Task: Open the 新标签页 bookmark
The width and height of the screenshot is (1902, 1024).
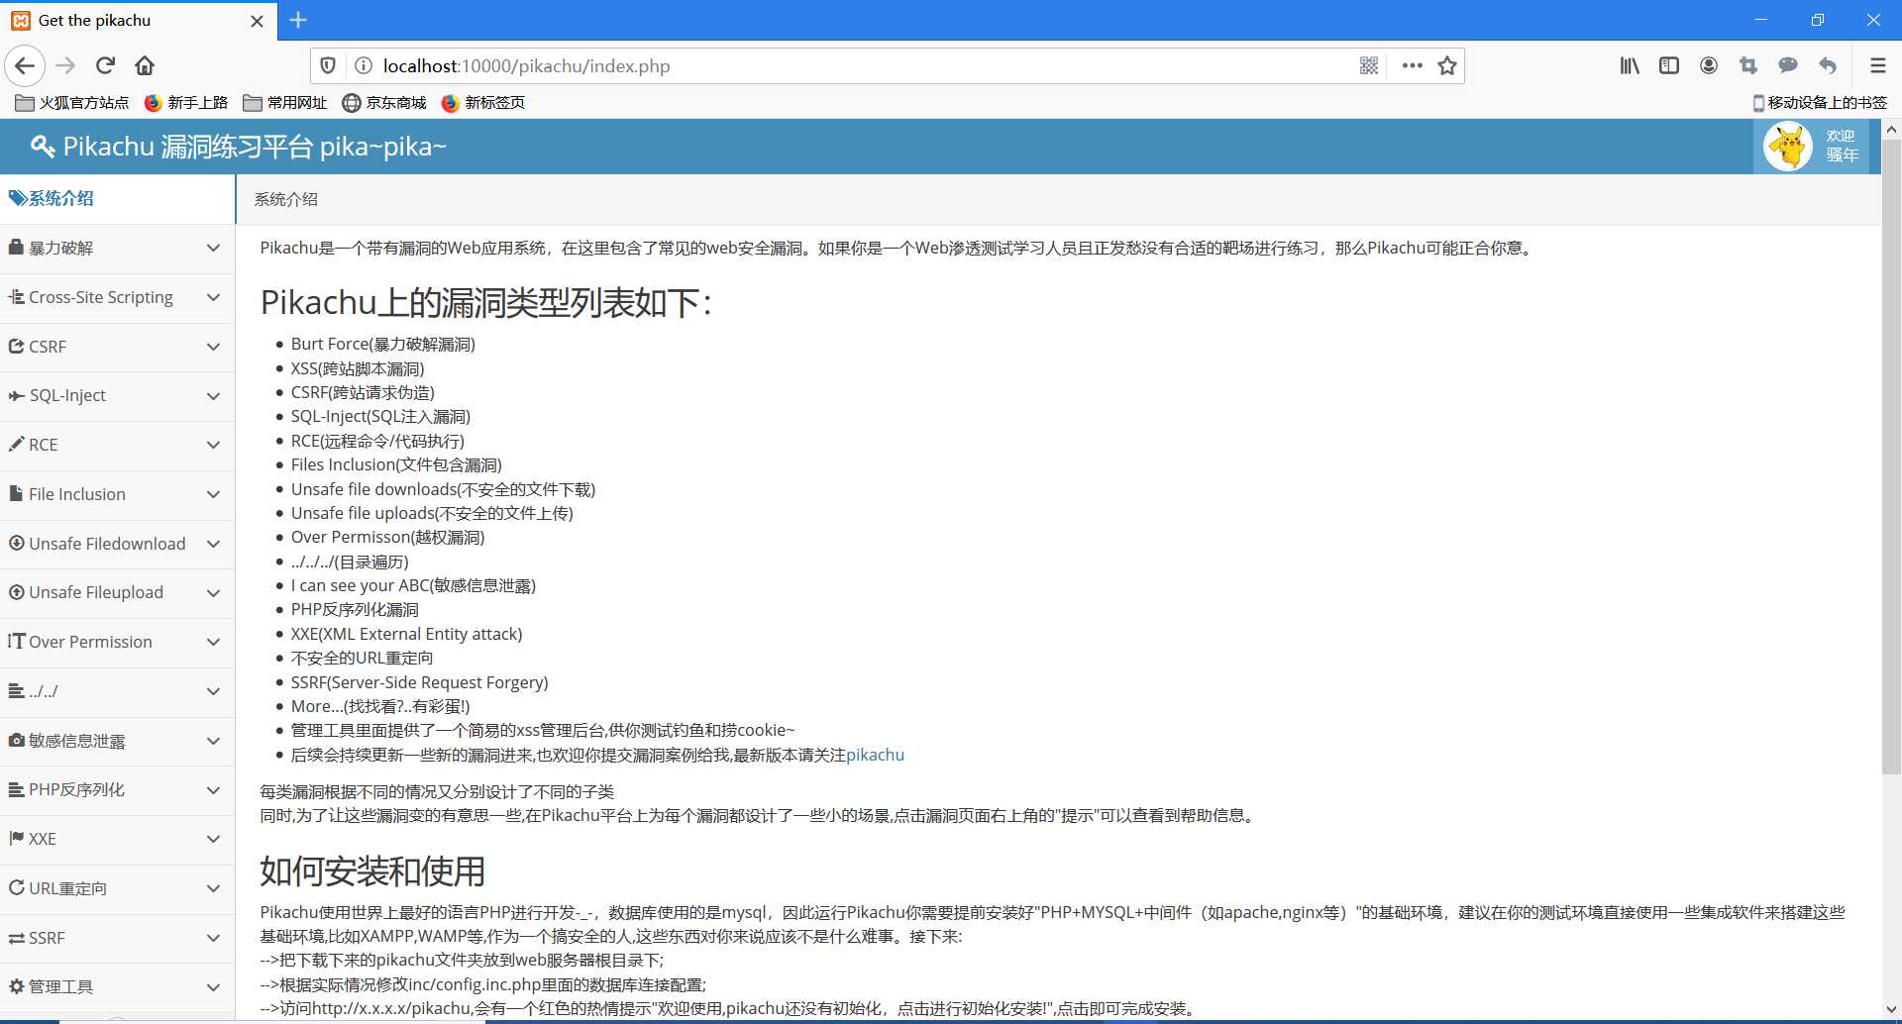Action: point(483,102)
